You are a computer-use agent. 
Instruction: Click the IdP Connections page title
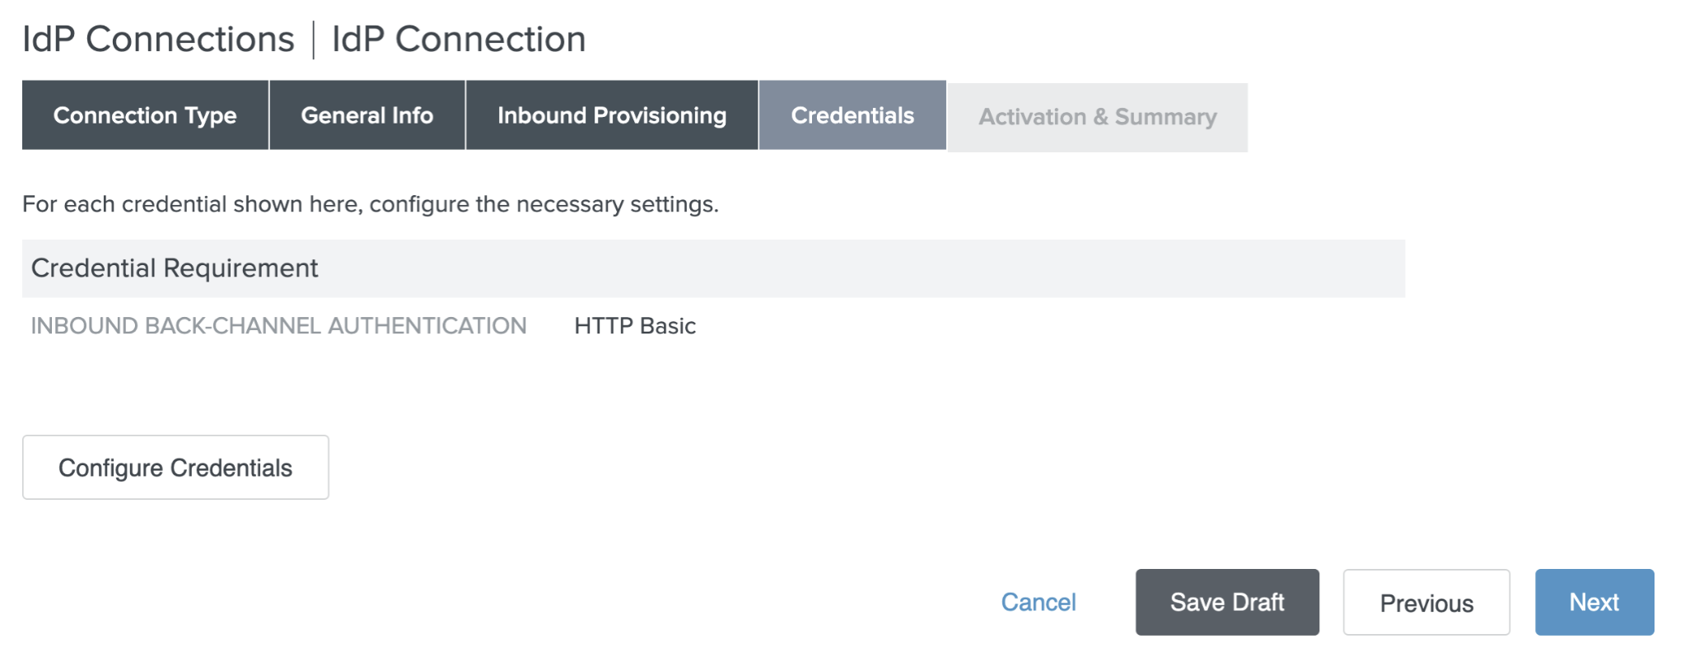(x=158, y=40)
